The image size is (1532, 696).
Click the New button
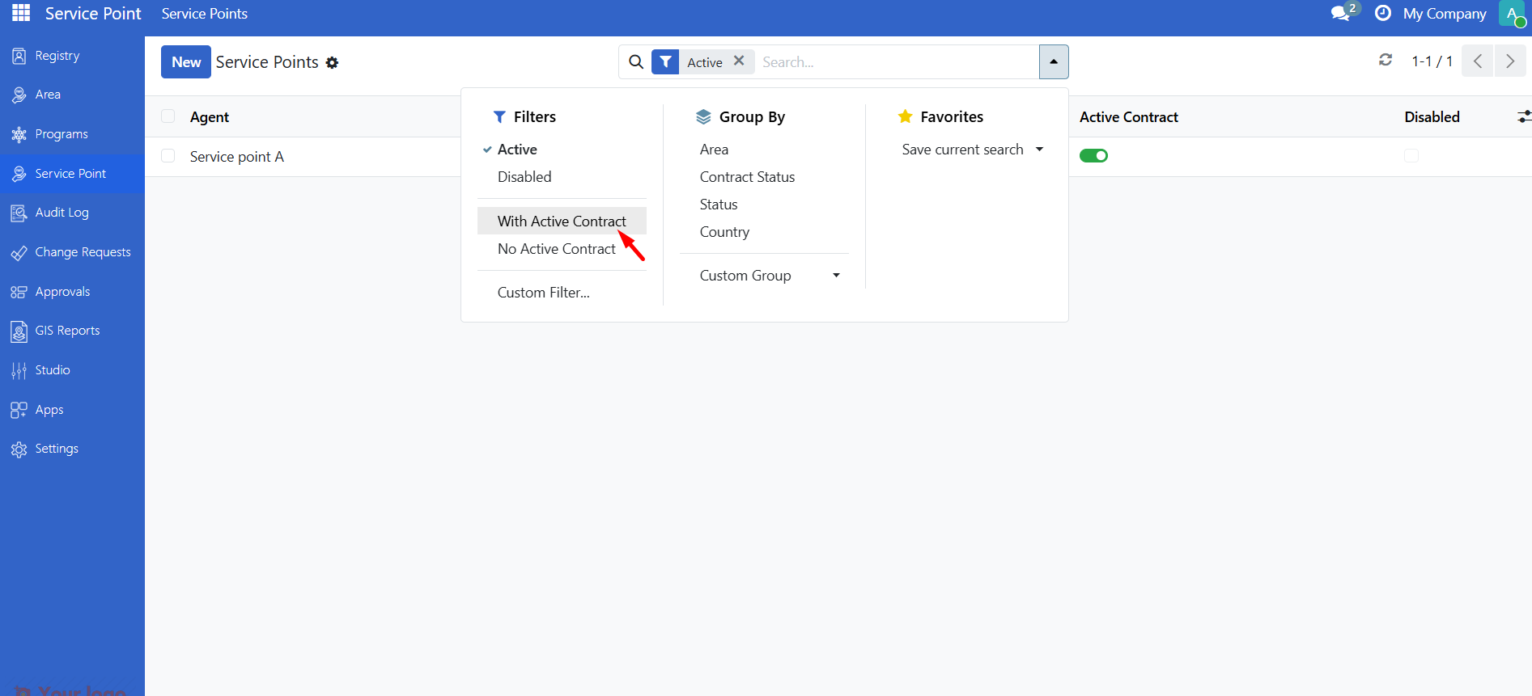(x=186, y=61)
